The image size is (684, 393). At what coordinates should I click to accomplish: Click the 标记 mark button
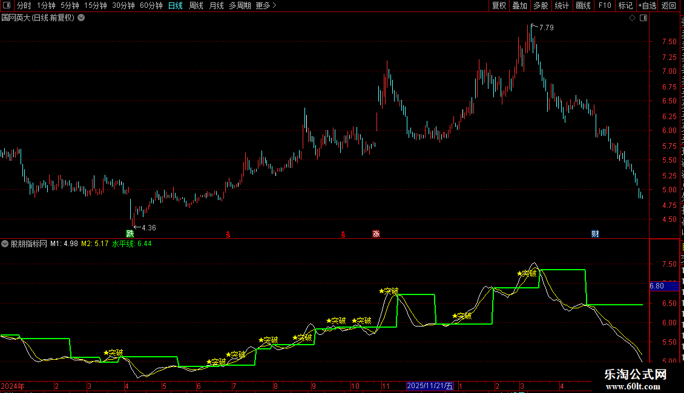point(625,5)
